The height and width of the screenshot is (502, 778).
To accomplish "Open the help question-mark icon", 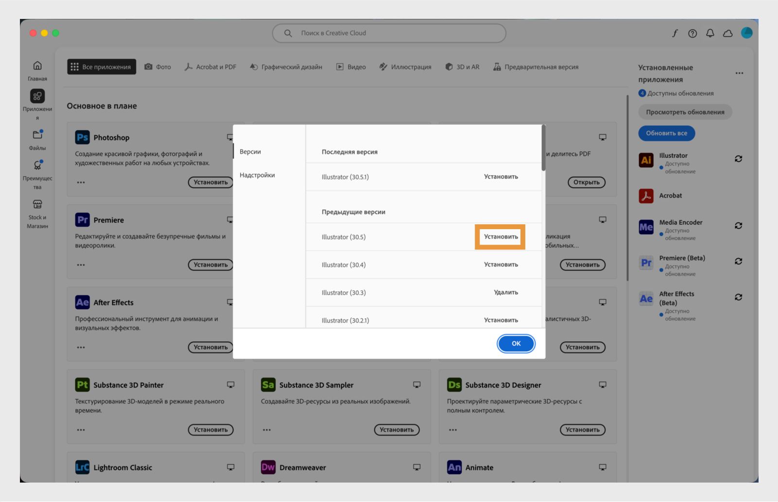I will (692, 33).
